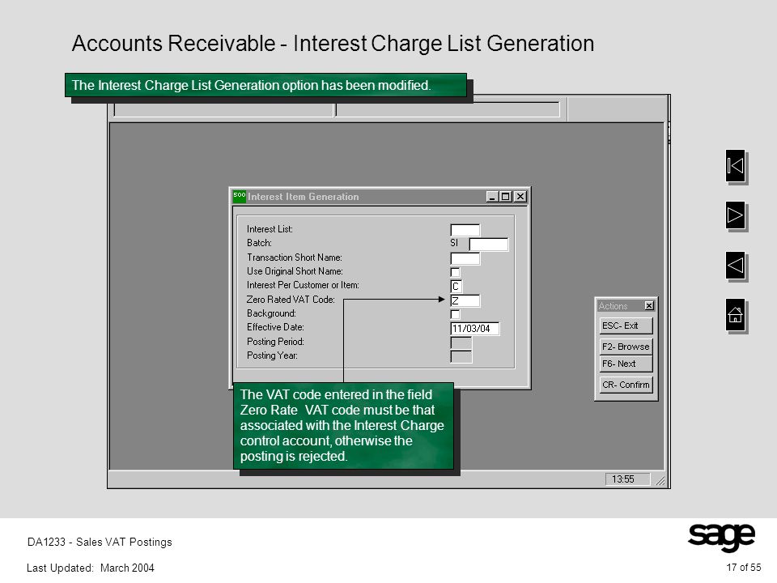777x583 pixels.
Task: Click the DA1233 - Sales VAT Postings text
Action: 100,543
